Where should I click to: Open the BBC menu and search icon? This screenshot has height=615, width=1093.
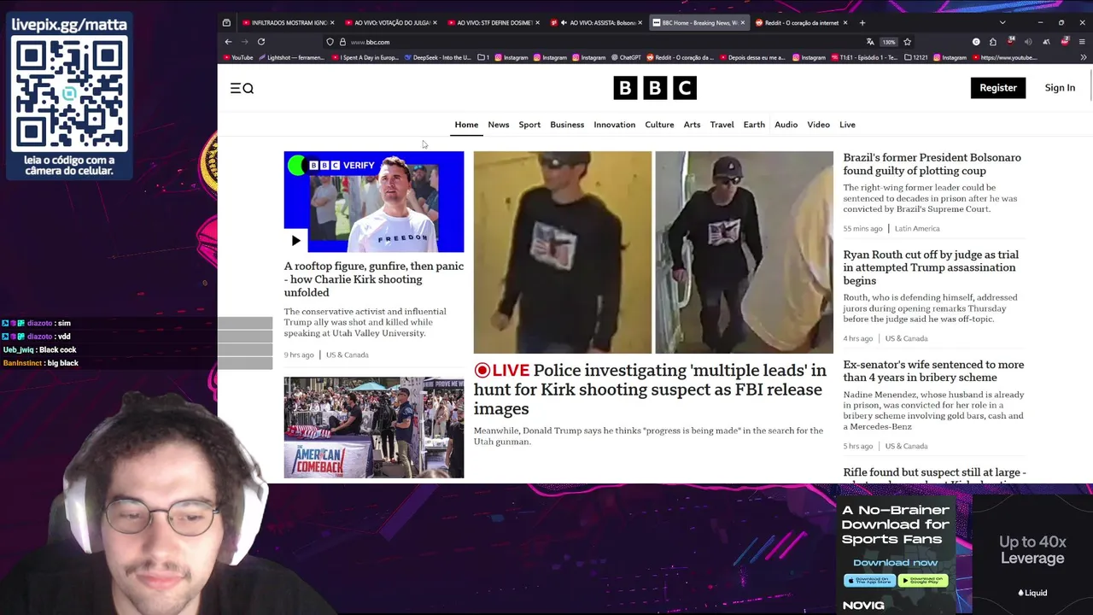point(242,88)
